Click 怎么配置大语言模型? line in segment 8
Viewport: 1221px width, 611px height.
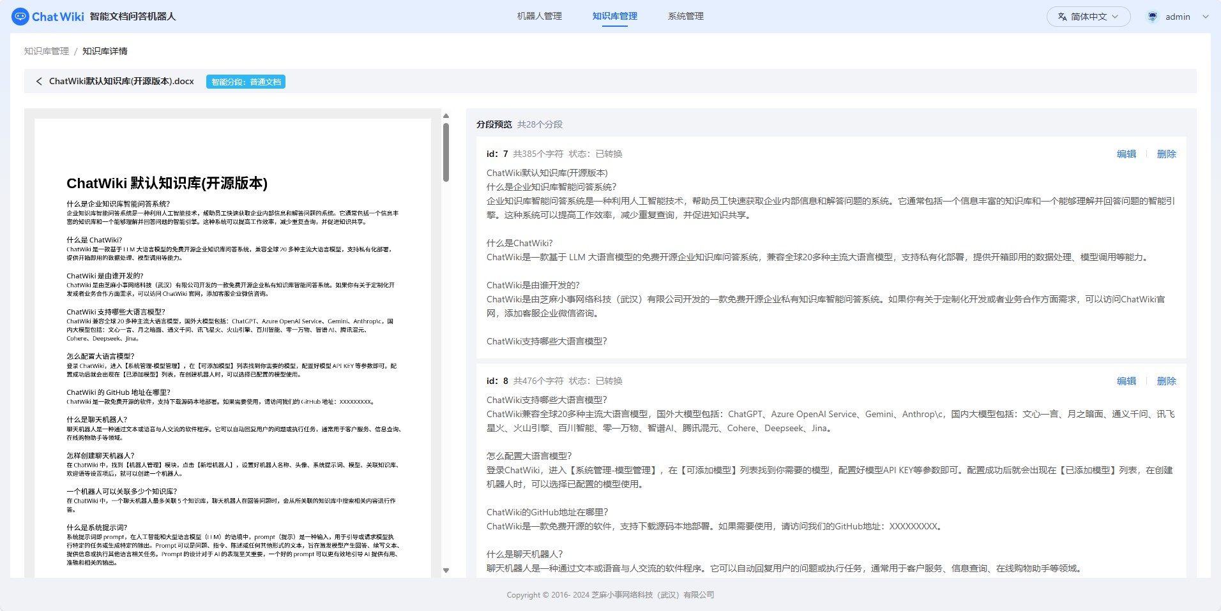529,456
